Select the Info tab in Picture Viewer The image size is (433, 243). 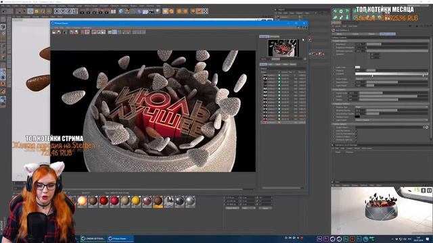click(271, 64)
